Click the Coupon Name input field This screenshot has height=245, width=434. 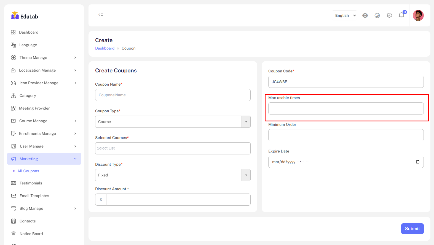(x=173, y=95)
